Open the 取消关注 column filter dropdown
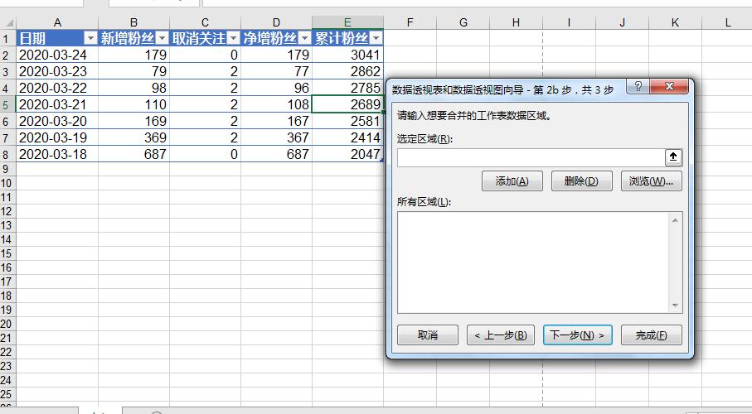 tap(233, 38)
